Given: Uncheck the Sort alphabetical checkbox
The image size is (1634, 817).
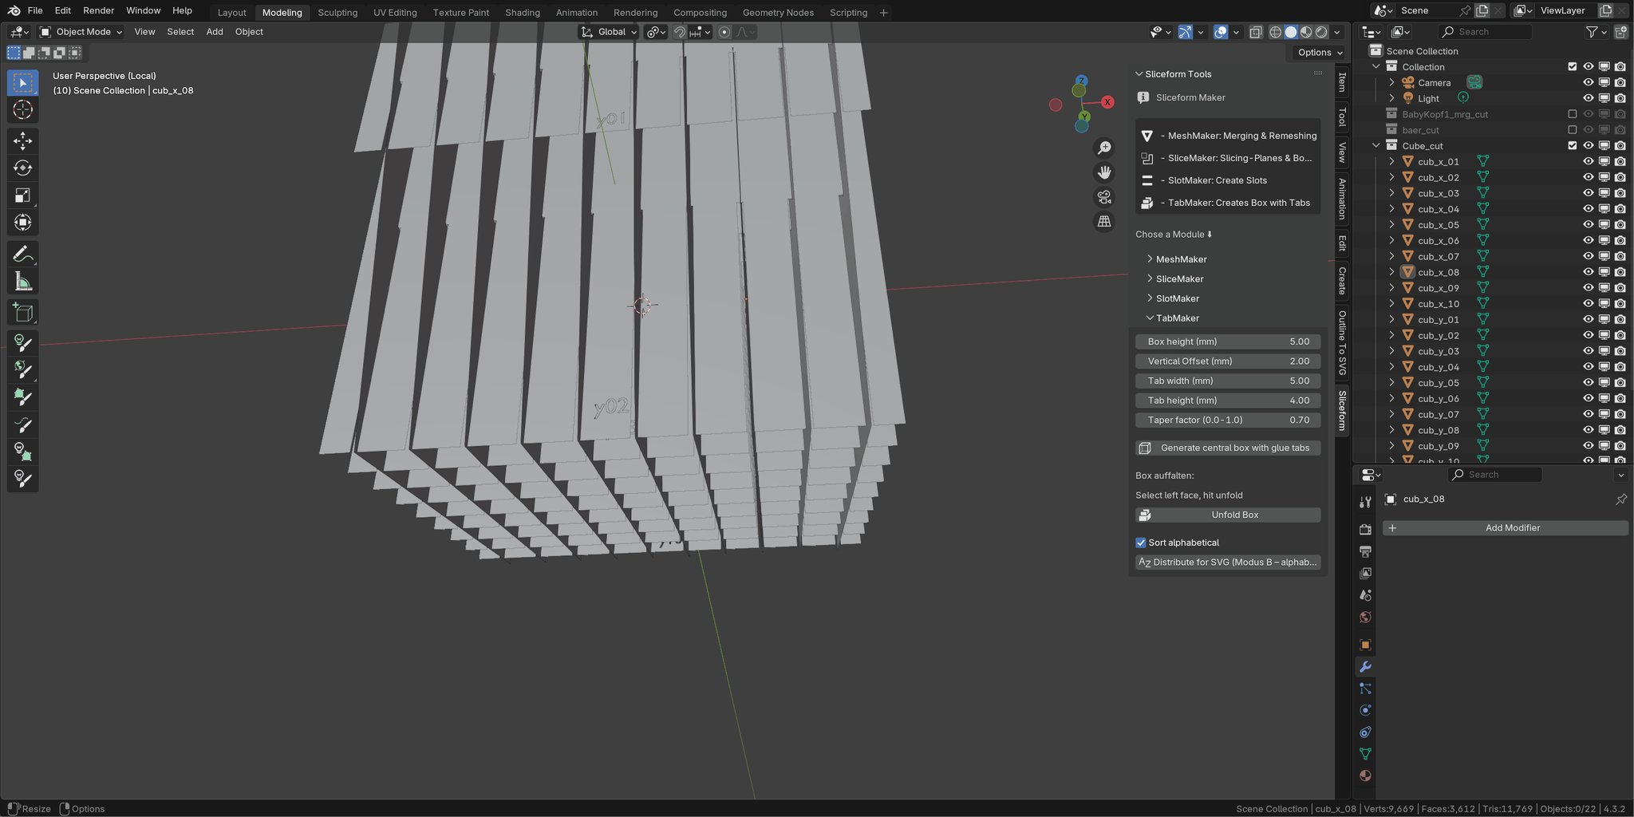Looking at the screenshot, I should 1141,542.
